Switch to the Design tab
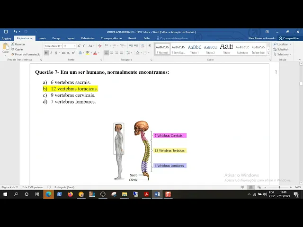 coord(56,38)
